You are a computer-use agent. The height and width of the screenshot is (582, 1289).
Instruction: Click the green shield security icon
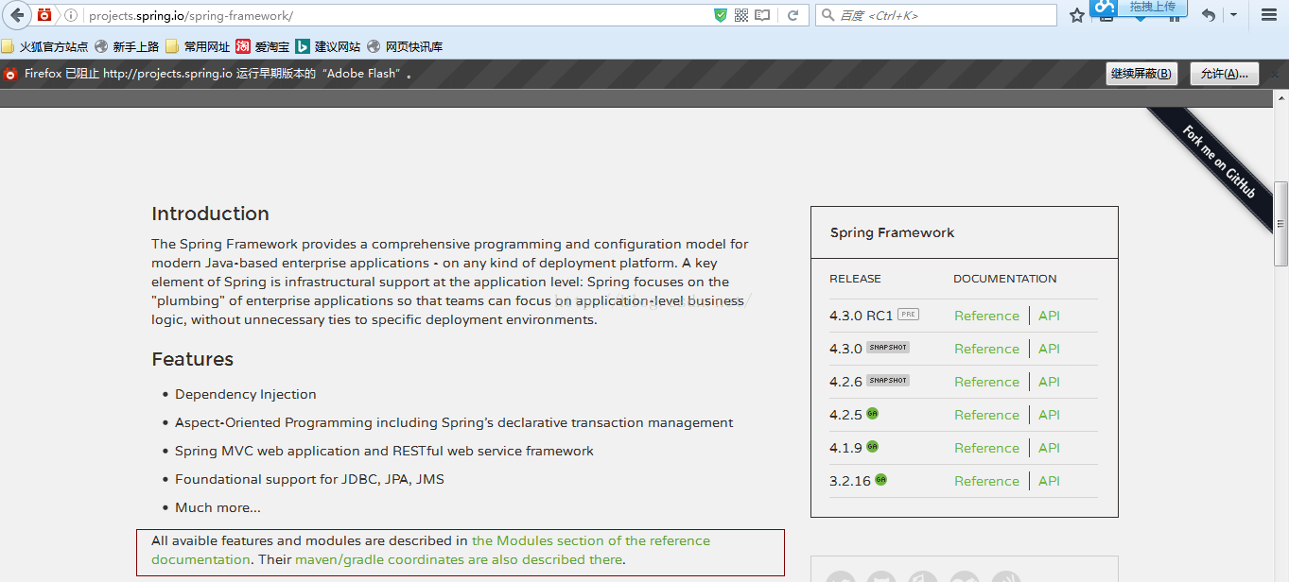721,15
